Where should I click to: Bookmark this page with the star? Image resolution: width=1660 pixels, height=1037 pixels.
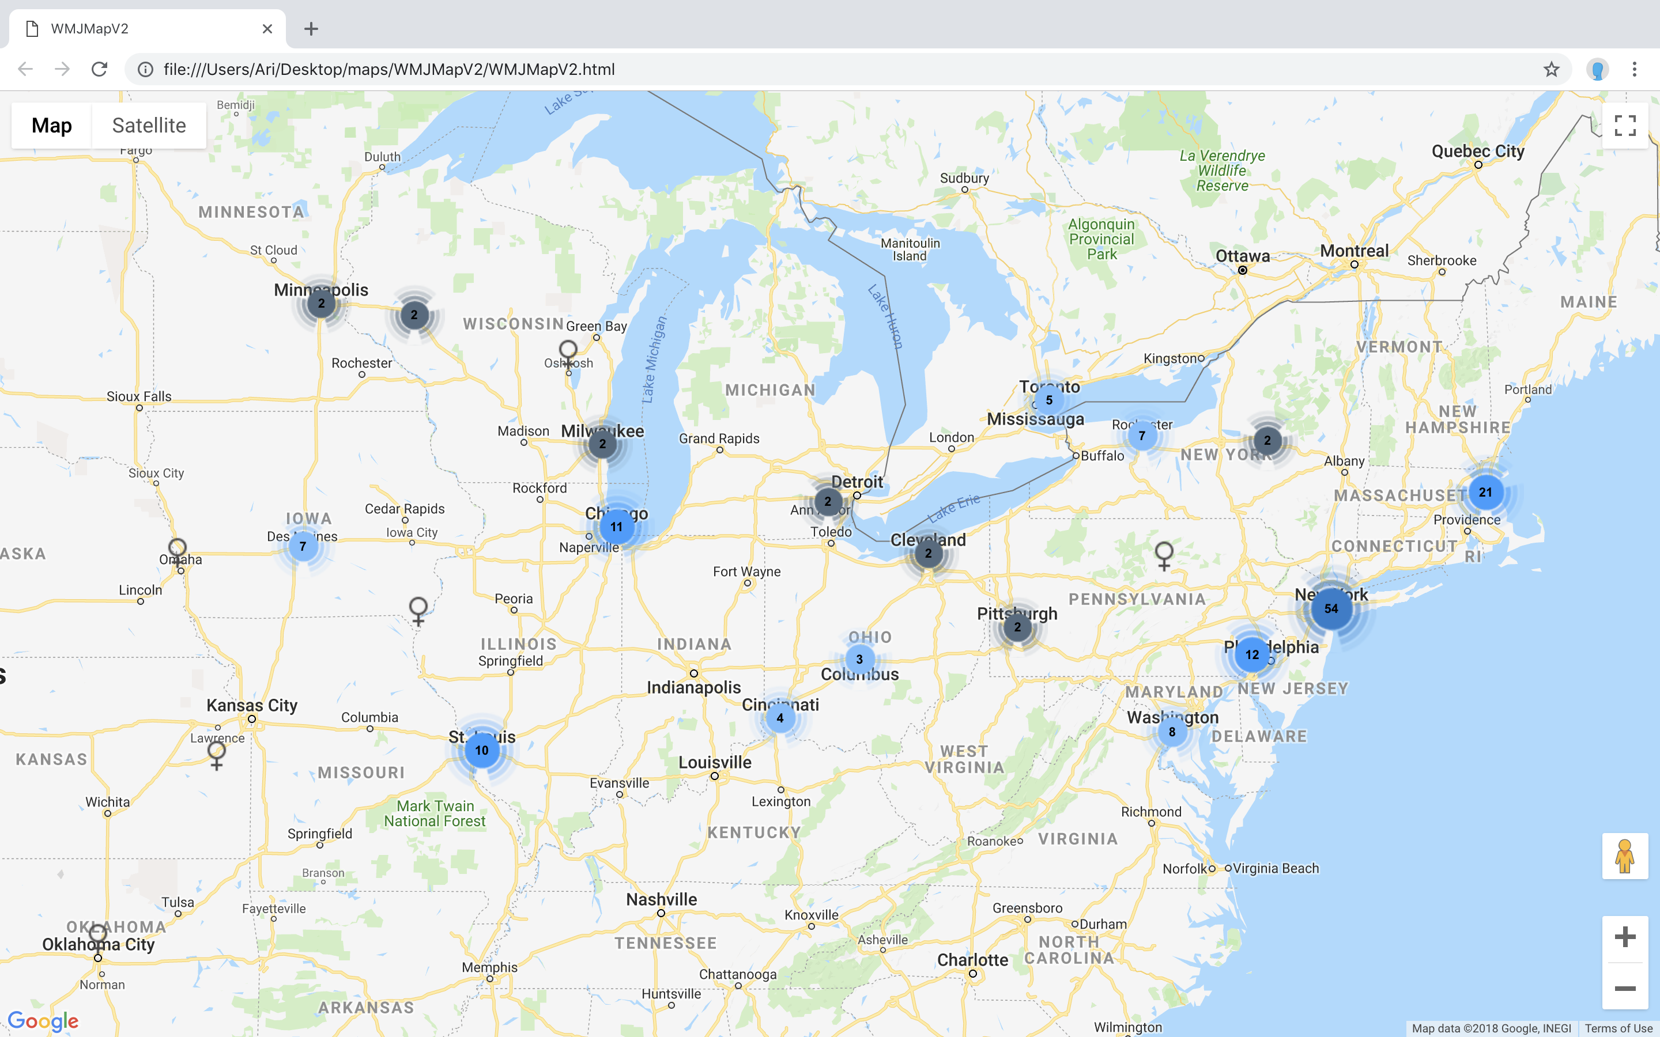1552,69
